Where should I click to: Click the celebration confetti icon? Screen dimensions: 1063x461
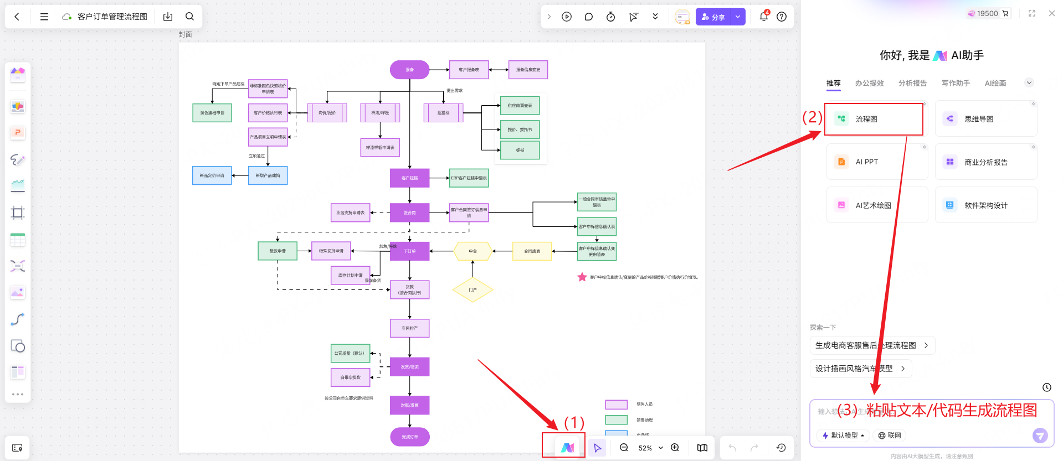click(633, 17)
